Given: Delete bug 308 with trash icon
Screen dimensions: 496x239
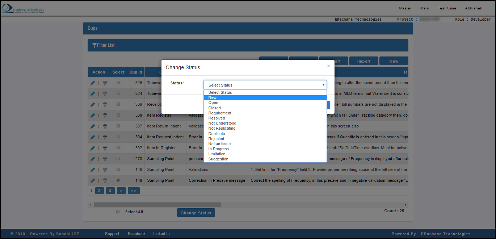Looking at the screenshot, I should point(105,116).
